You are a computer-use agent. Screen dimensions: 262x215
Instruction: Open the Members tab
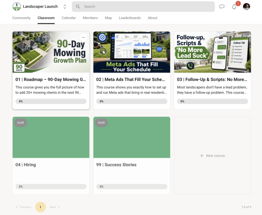(90, 18)
